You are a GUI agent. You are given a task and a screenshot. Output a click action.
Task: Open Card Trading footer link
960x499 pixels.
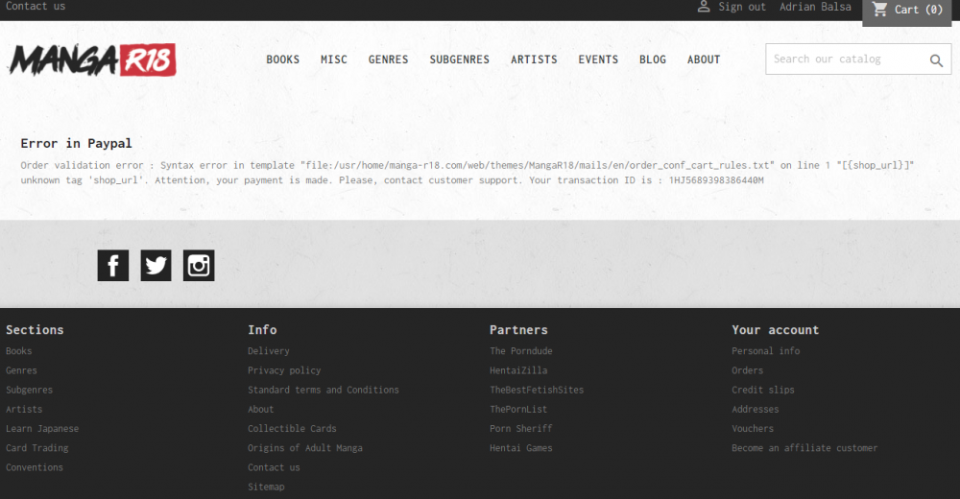(x=37, y=448)
